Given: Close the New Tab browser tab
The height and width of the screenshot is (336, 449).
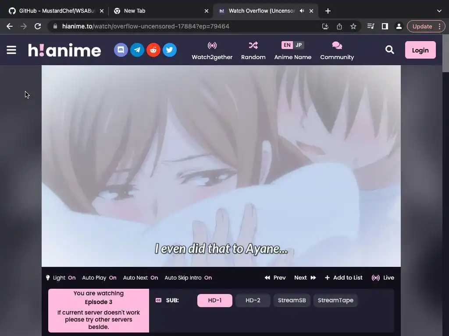Looking at the screenshot, I should point(207,11).
